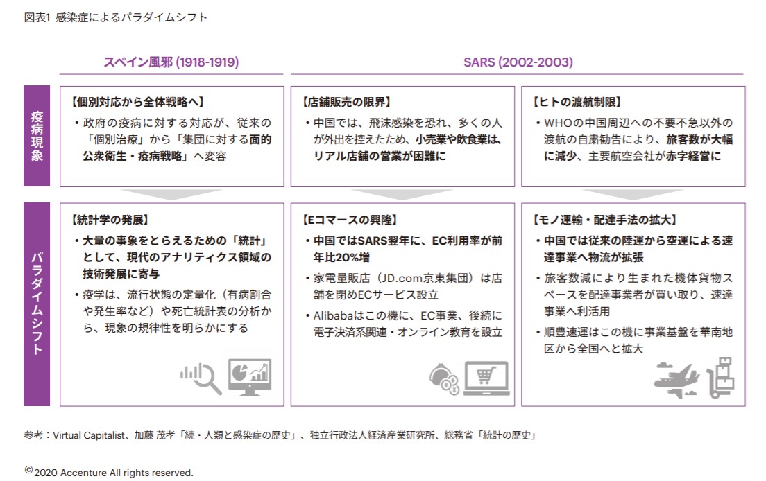Click the purple パラダイムシフト side label
The image size is (766, 481).
point(37,304)
